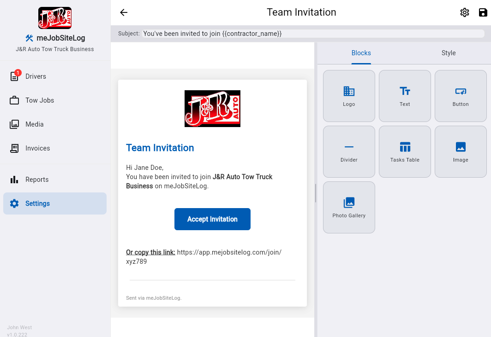Viewport: 491px width, 337px height.
Task: Add a Tasks Table block
Action: pos(405,151)
